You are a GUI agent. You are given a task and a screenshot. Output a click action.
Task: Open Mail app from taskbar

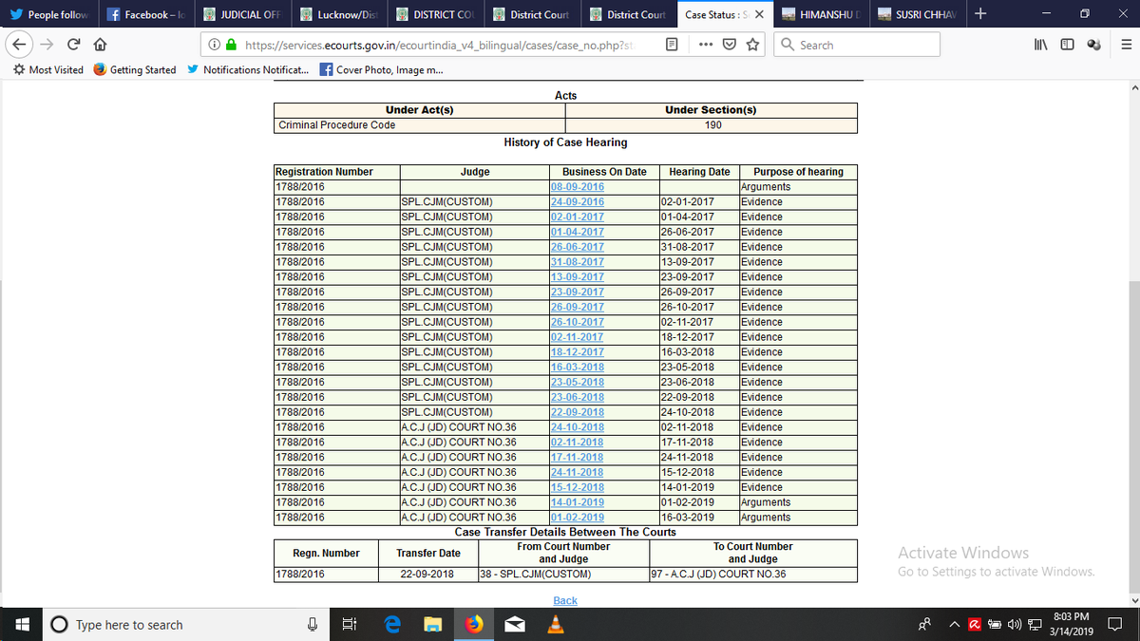coord(514,625)
